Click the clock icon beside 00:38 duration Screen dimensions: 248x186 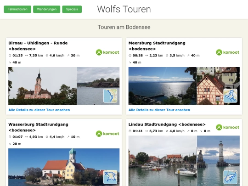(130, 56)
